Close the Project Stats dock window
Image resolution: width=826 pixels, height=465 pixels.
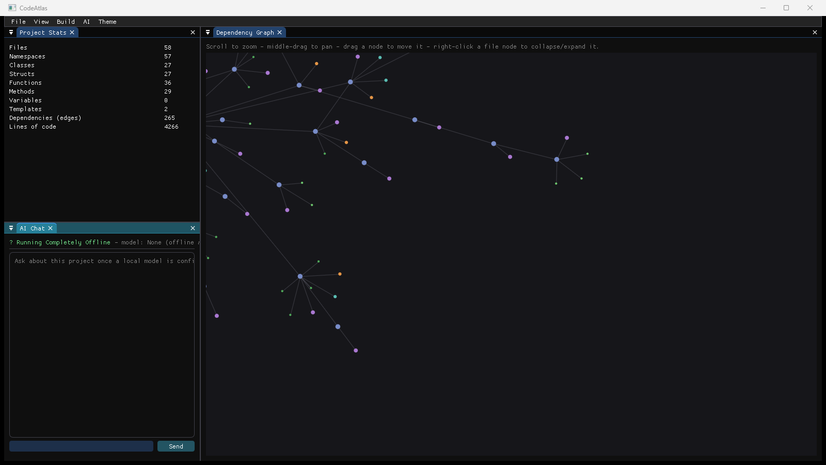193,33
